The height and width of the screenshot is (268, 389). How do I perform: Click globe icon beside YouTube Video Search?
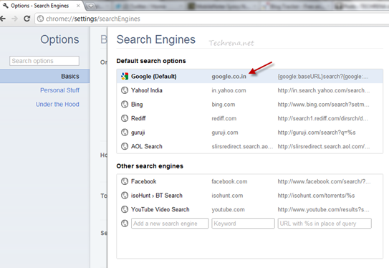click(125, 209)
